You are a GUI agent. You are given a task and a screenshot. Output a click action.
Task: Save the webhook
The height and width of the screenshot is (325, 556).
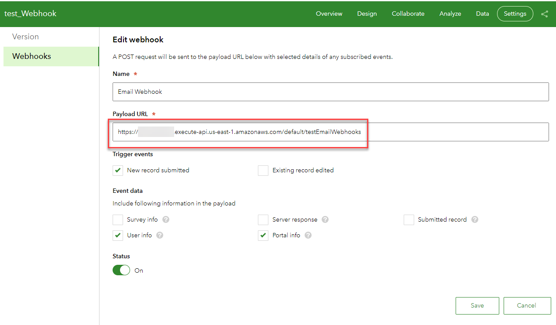pos(477,306)
